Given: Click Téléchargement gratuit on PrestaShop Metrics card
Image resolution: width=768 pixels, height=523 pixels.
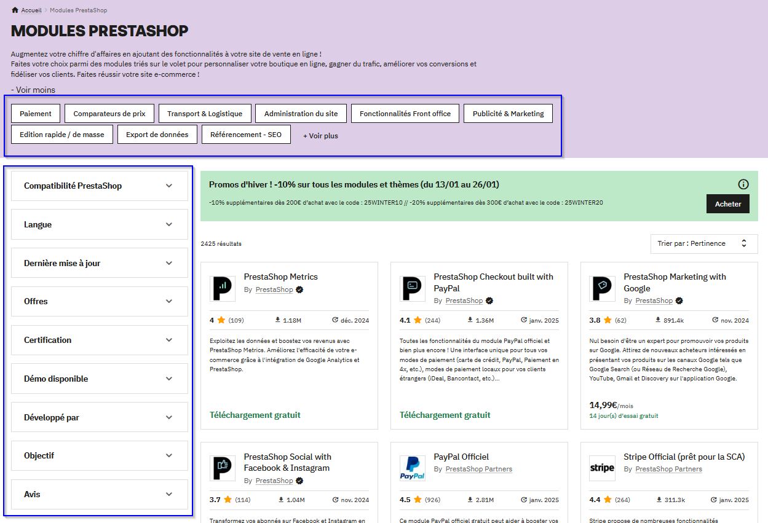Looking at the screenshot, I should [255, 415].
